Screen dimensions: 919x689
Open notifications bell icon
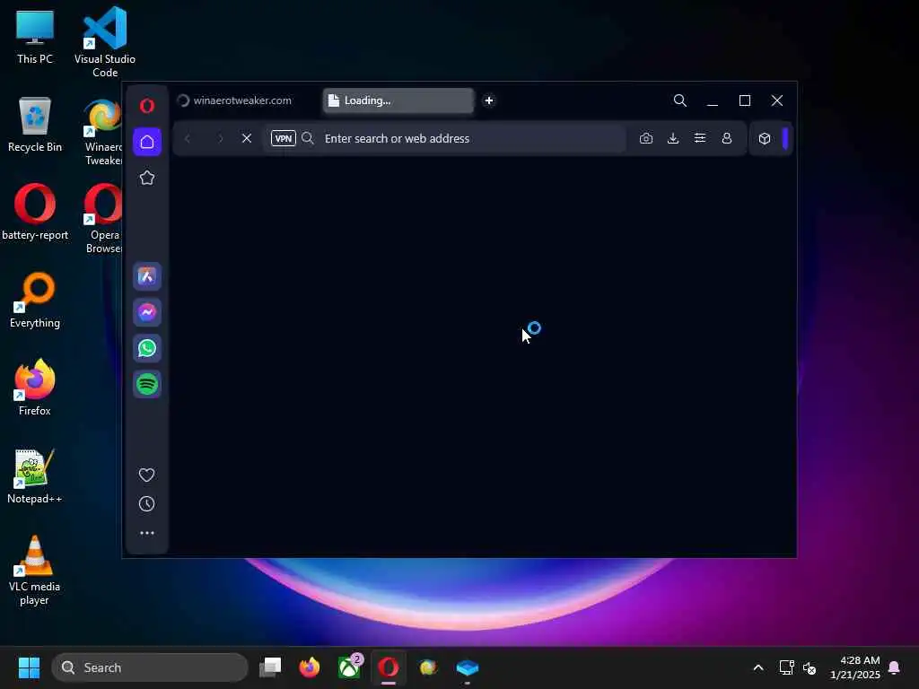pyautogui.click(x=895, y=667)
